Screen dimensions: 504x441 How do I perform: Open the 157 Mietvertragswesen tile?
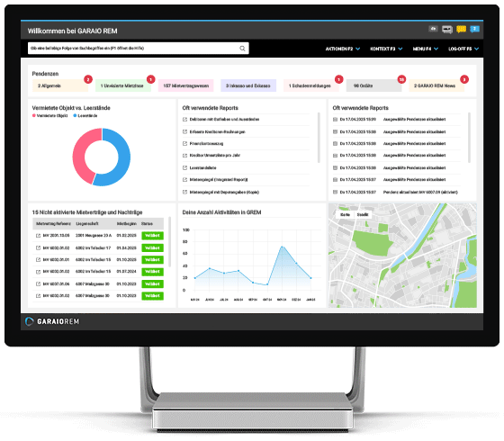pos(185,85)
